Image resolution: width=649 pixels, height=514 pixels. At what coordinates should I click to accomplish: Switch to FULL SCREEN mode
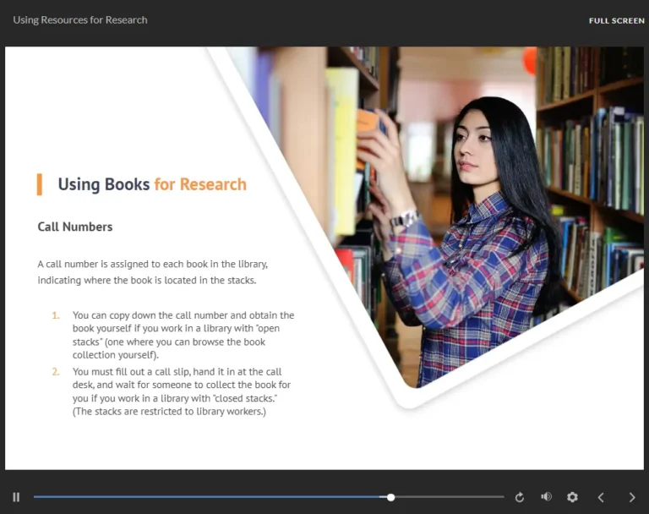click(x=617, y=20)
